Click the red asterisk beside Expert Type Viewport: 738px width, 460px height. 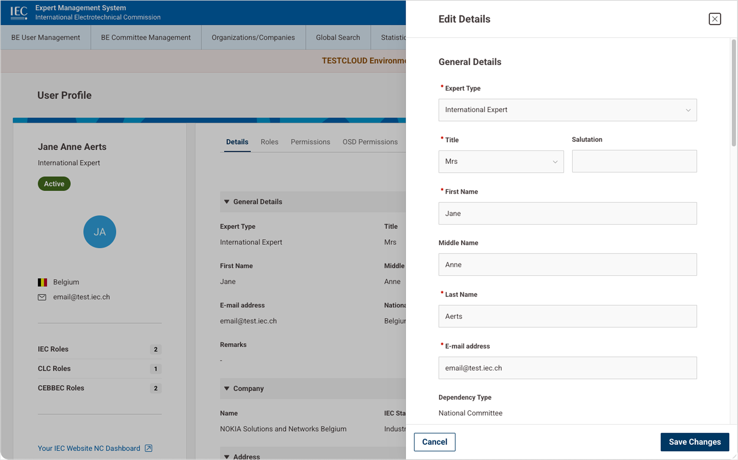tap(441, 87)
